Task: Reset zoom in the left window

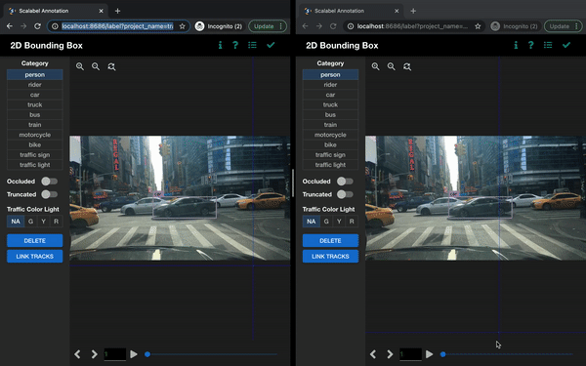Action: [x=111, y=66]
